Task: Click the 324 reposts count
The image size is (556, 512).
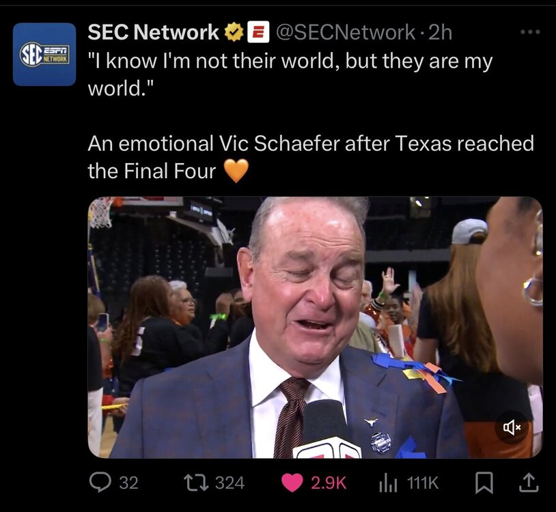Action: point(230,483)
